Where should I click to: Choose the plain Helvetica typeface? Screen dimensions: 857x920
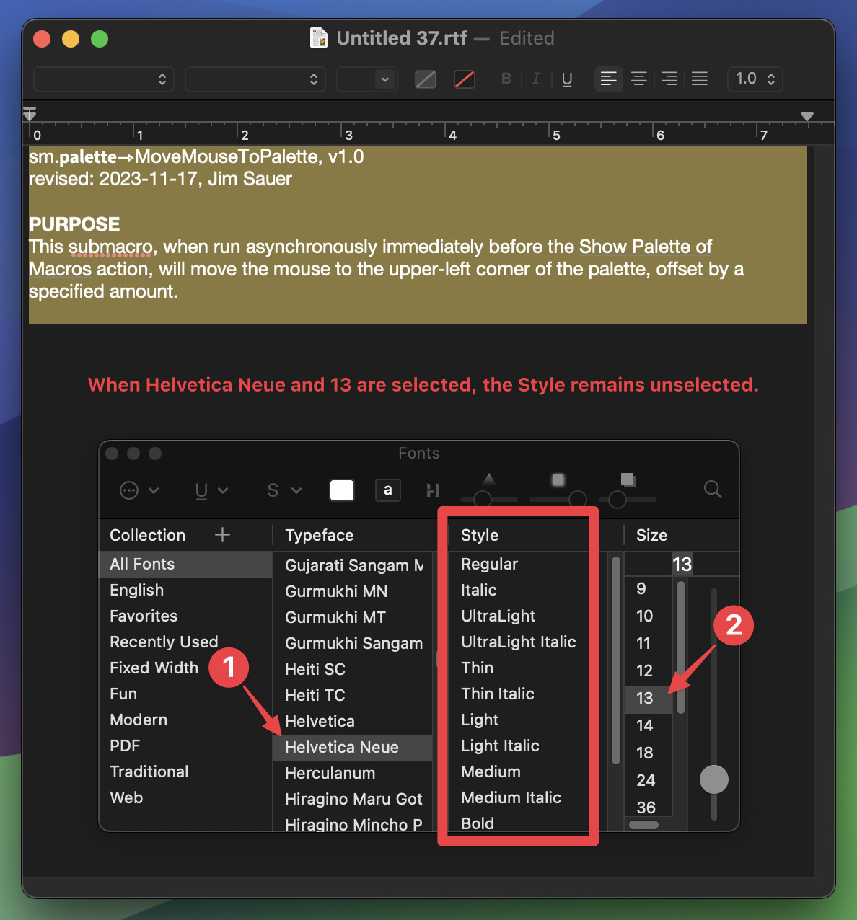(x=353, y=722)
